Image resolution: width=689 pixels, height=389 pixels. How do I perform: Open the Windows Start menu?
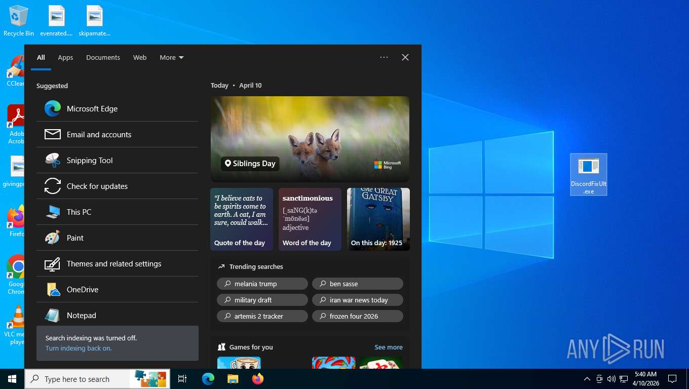point(12,379)
